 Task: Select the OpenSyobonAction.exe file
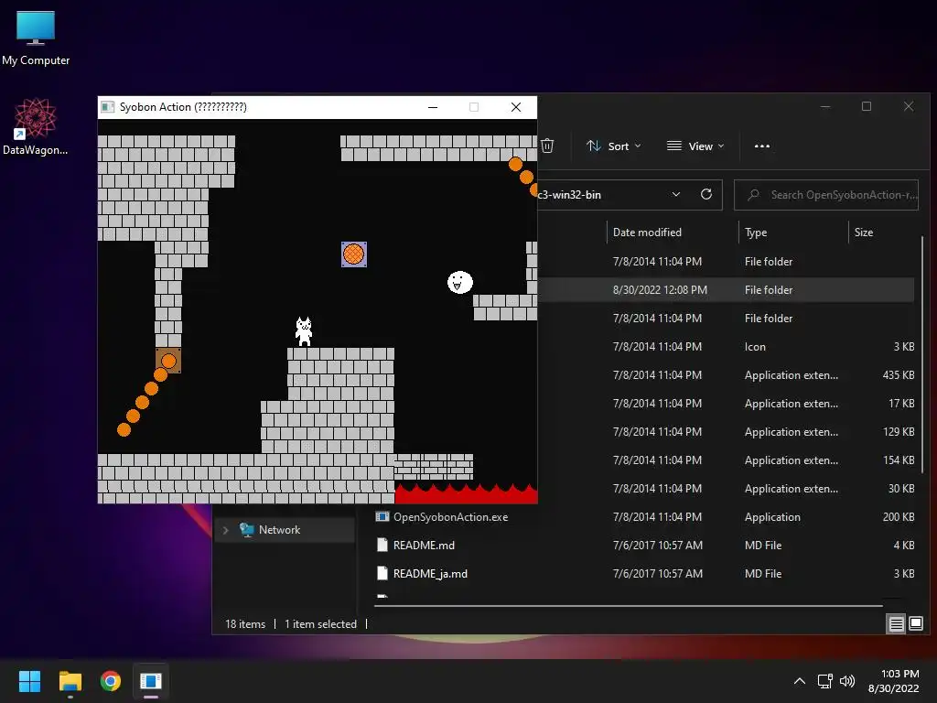tap(644, 517)
